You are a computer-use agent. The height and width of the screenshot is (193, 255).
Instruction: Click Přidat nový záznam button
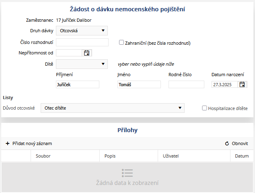pos(29,143)
